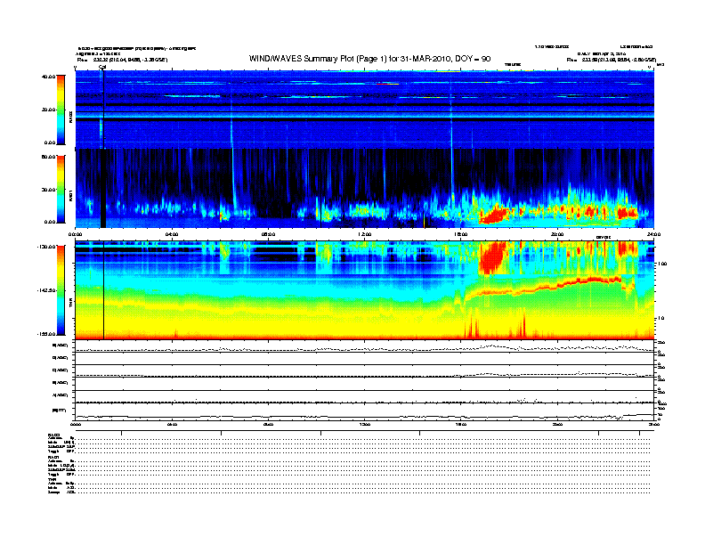Viewport: 705px width, 545px height.
Task: Click the 04:00 label on spectrogram time axis
Action: coord(172,234)
